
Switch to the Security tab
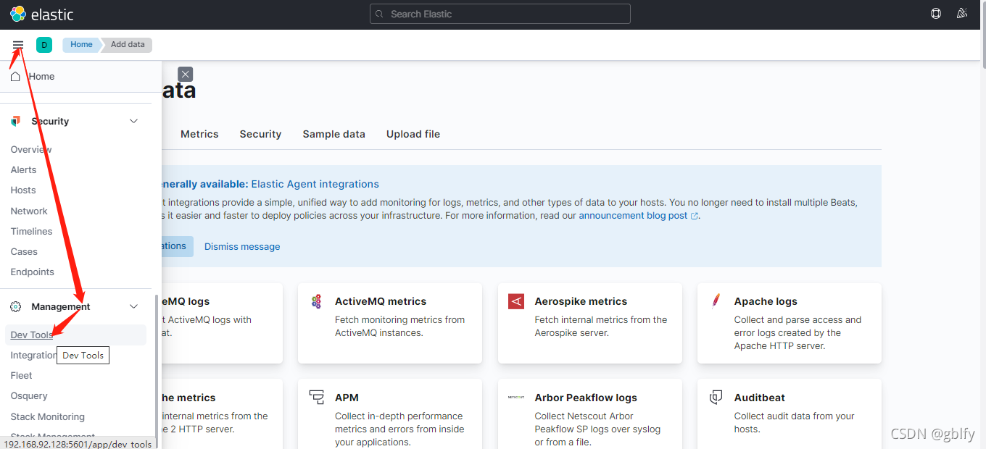tap(260, 134)
